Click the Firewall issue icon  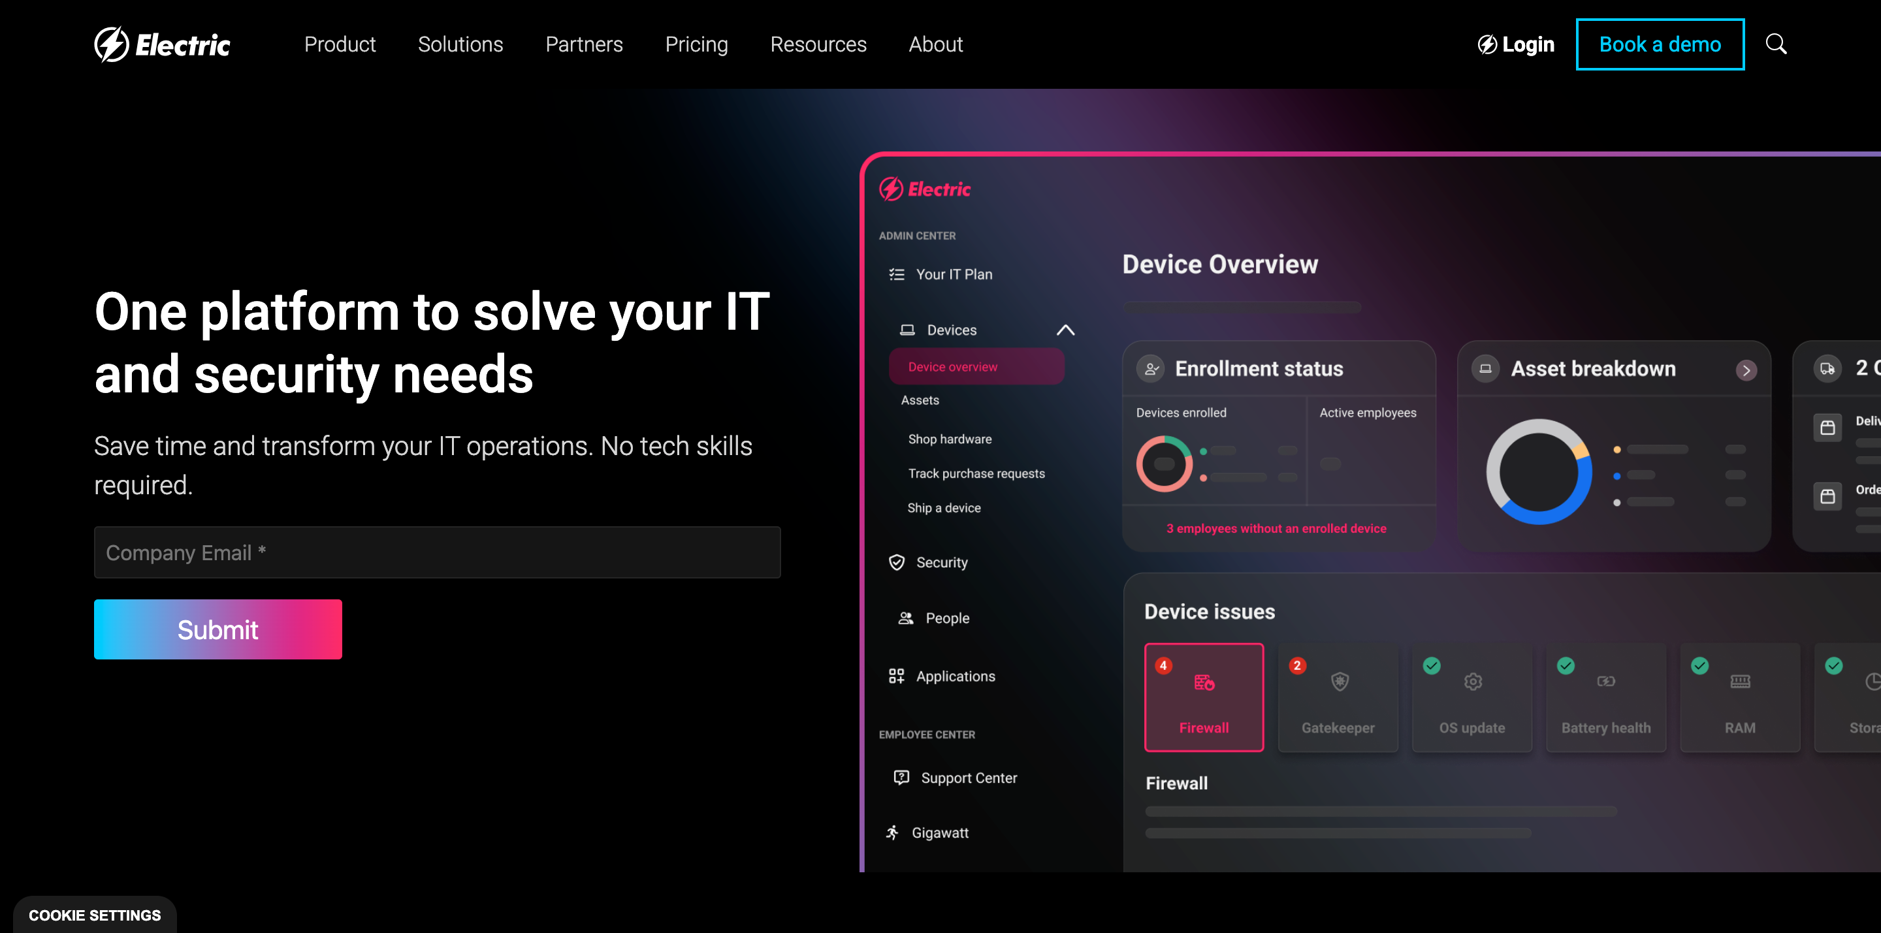pyautogui.click(x=1204, y=682)
